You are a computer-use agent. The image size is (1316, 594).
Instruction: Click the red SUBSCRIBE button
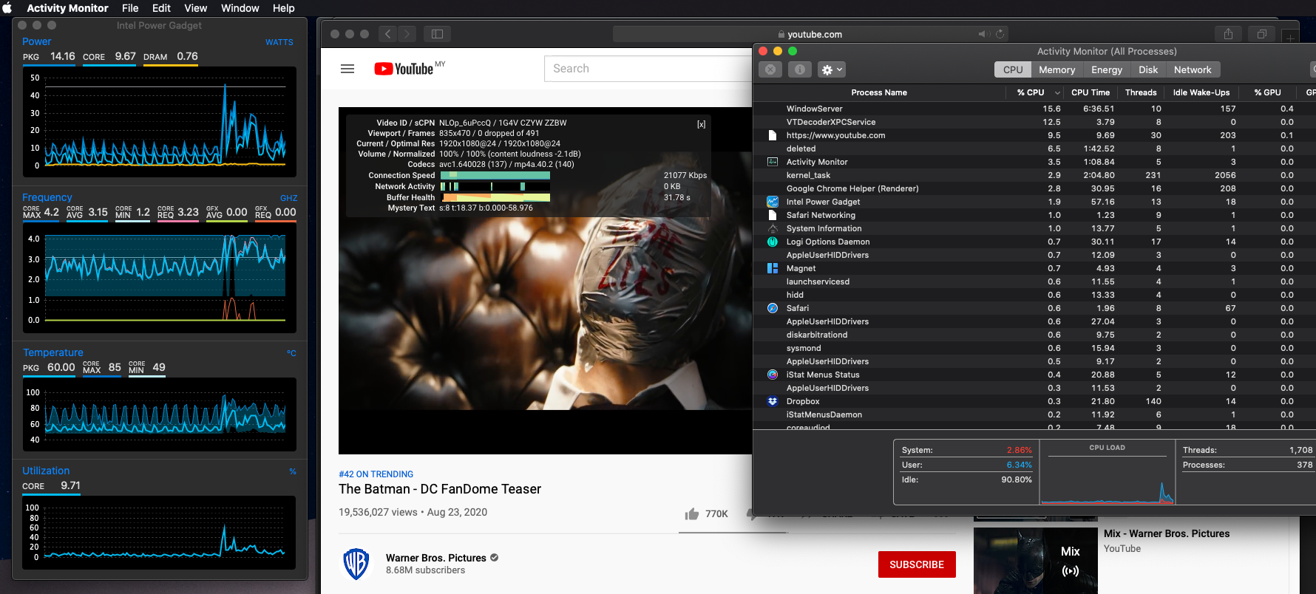tap(917, 564)
